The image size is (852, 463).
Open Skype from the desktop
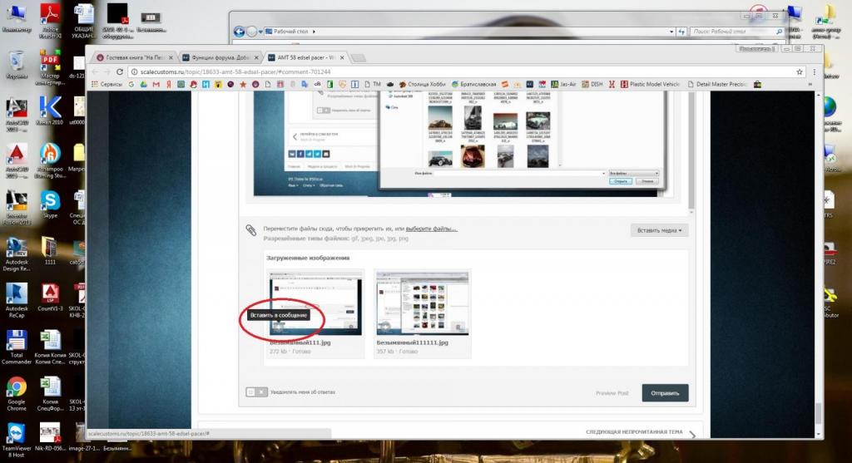pos(51,201)
